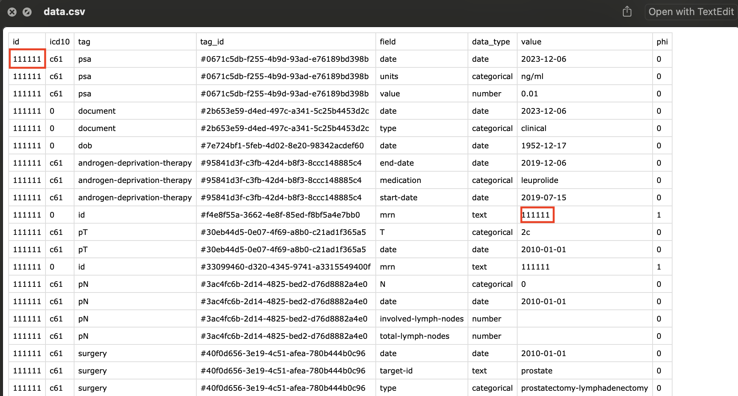Select the ng/ml units value cell
This screenshot has width=738, height=396.
tap(532, 76)
